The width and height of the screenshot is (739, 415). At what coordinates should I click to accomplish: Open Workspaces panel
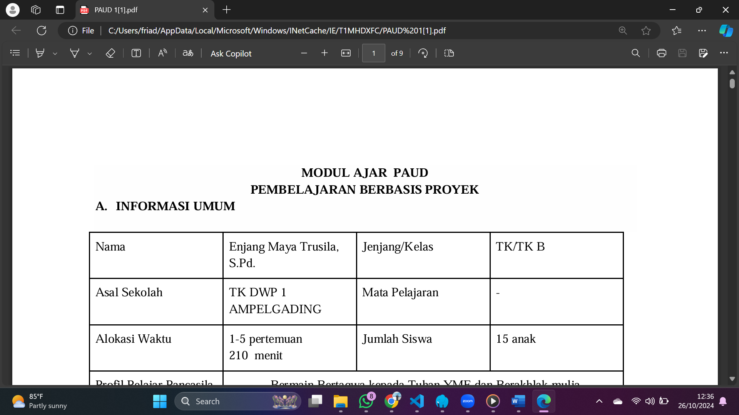[36, 10]
